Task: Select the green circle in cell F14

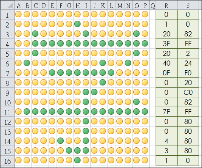Action: [x=60, y=141]
